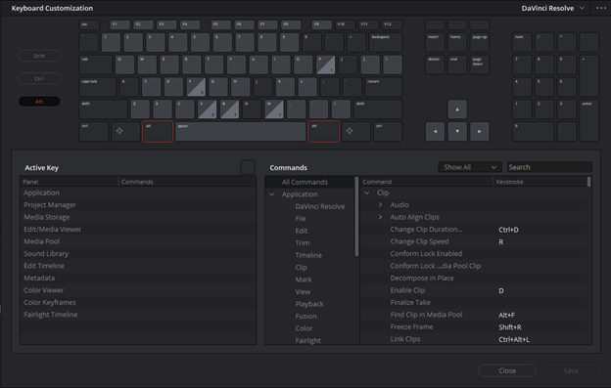Disable the highlighted Alt modifier button
Image resolution: width=611 pixels, height=388 pixels.
(39, 102)
